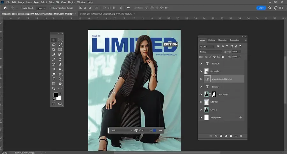Select the Eyedropper tool

point(54,55)
